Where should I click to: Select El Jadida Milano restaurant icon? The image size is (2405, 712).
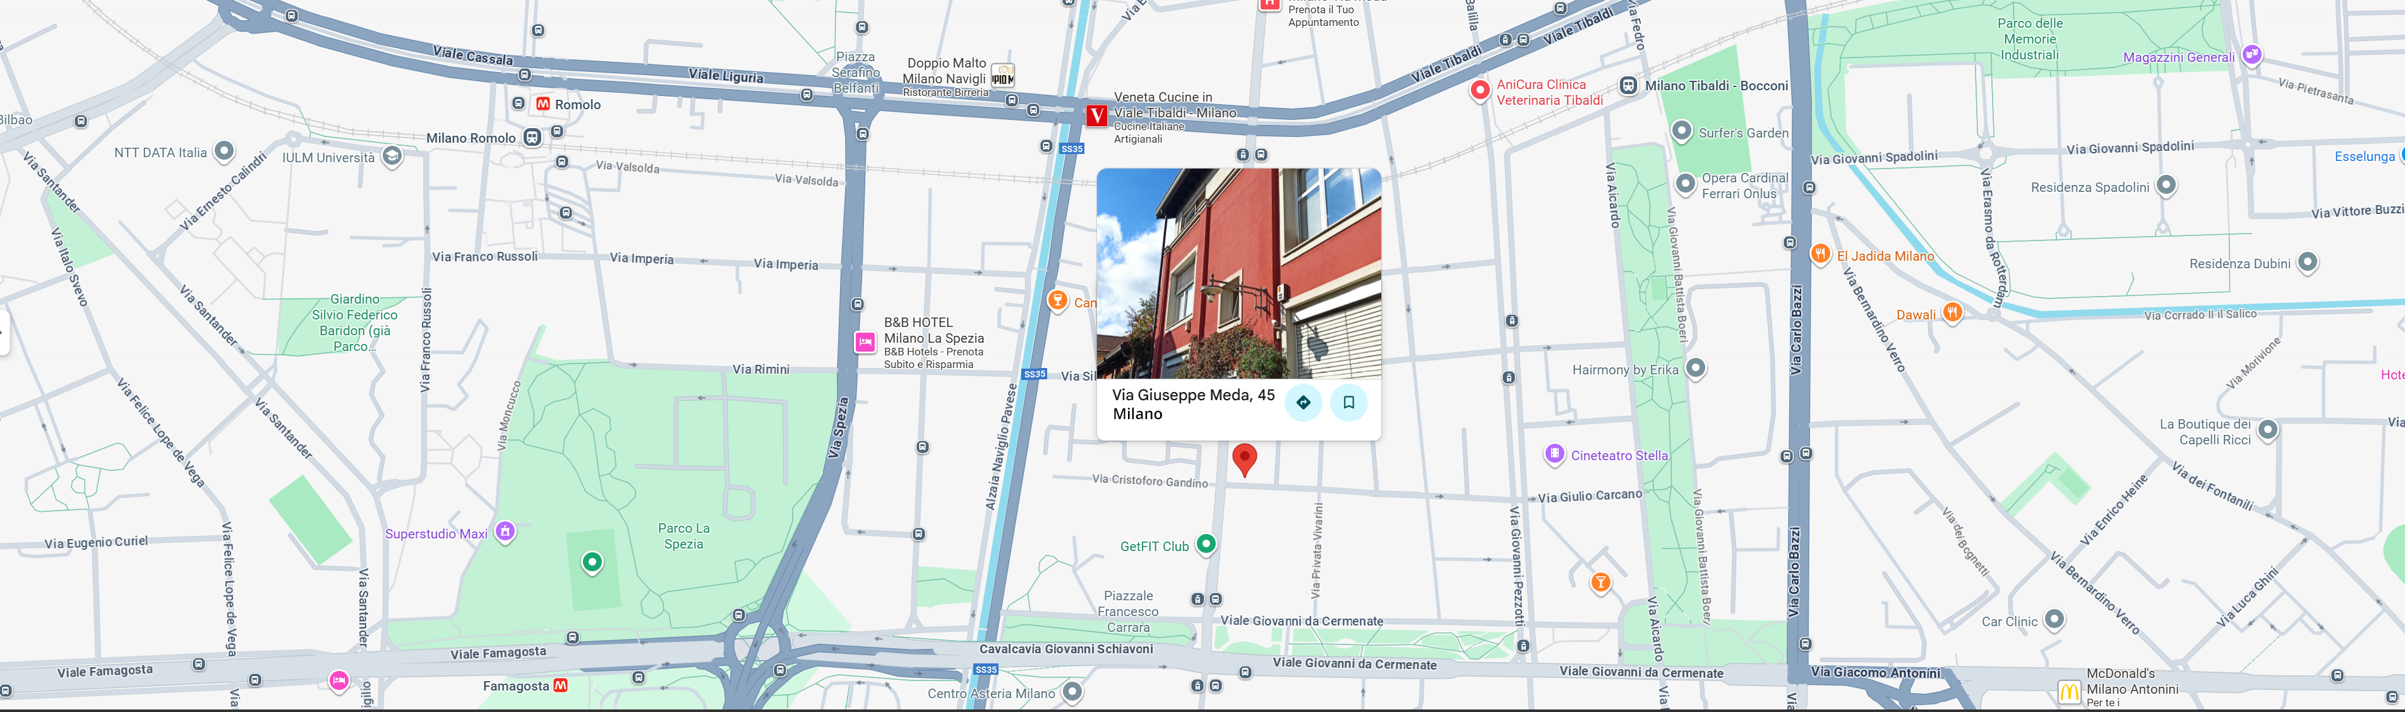point(1820,254)
